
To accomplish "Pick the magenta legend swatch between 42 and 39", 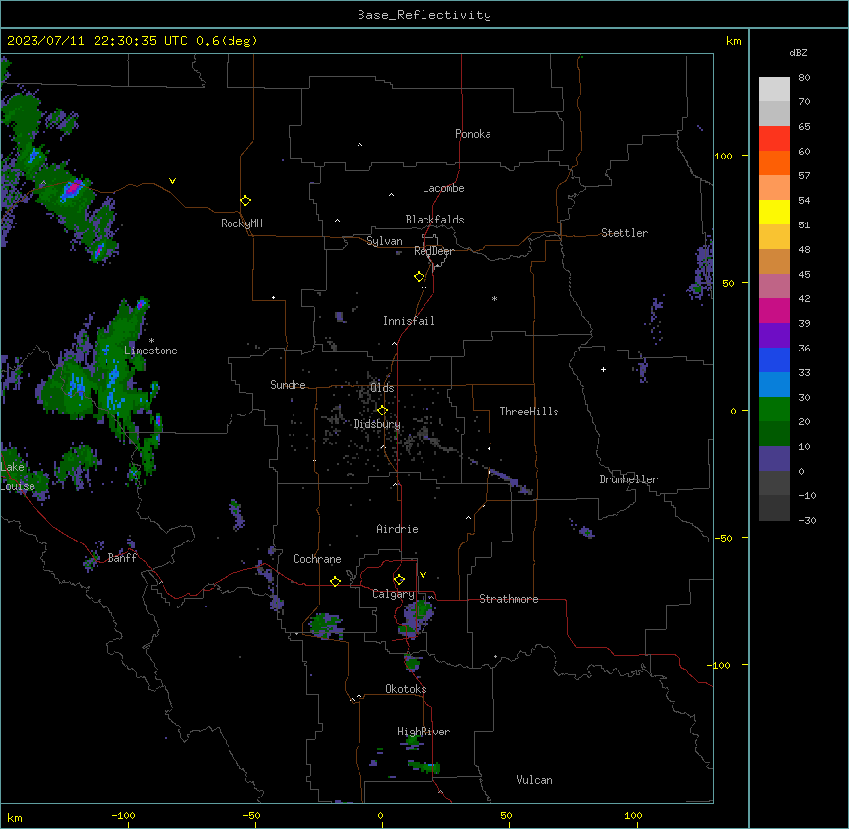I will (x=774, y=310).
